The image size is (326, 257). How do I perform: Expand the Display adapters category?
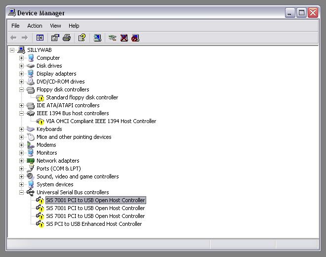pyautogui.click(x=21, y=74)
